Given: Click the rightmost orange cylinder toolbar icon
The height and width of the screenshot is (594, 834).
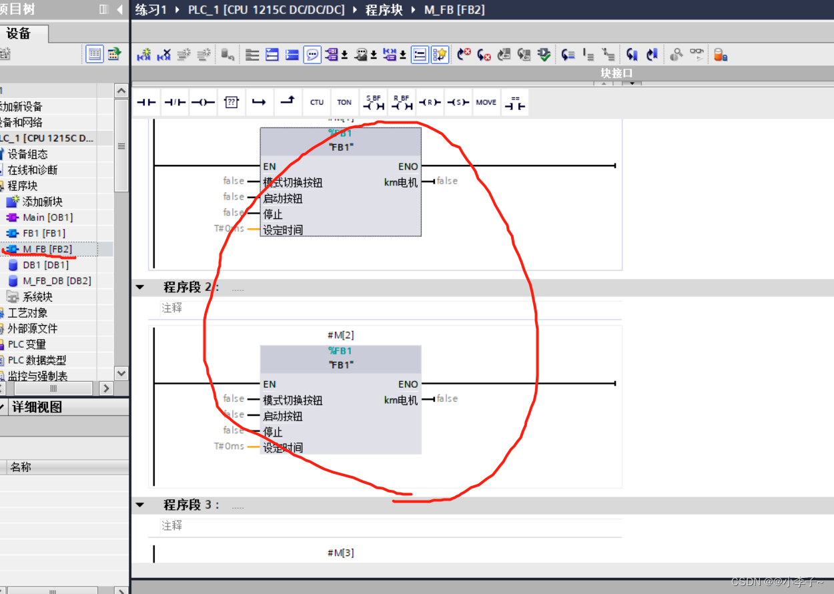Looking at the screenshot, I should [x=720, y=55].
